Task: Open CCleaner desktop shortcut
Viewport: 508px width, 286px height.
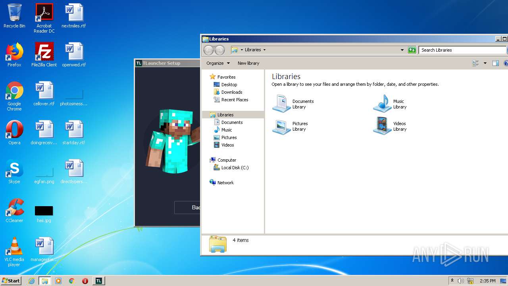Action: tap(14, 211)
